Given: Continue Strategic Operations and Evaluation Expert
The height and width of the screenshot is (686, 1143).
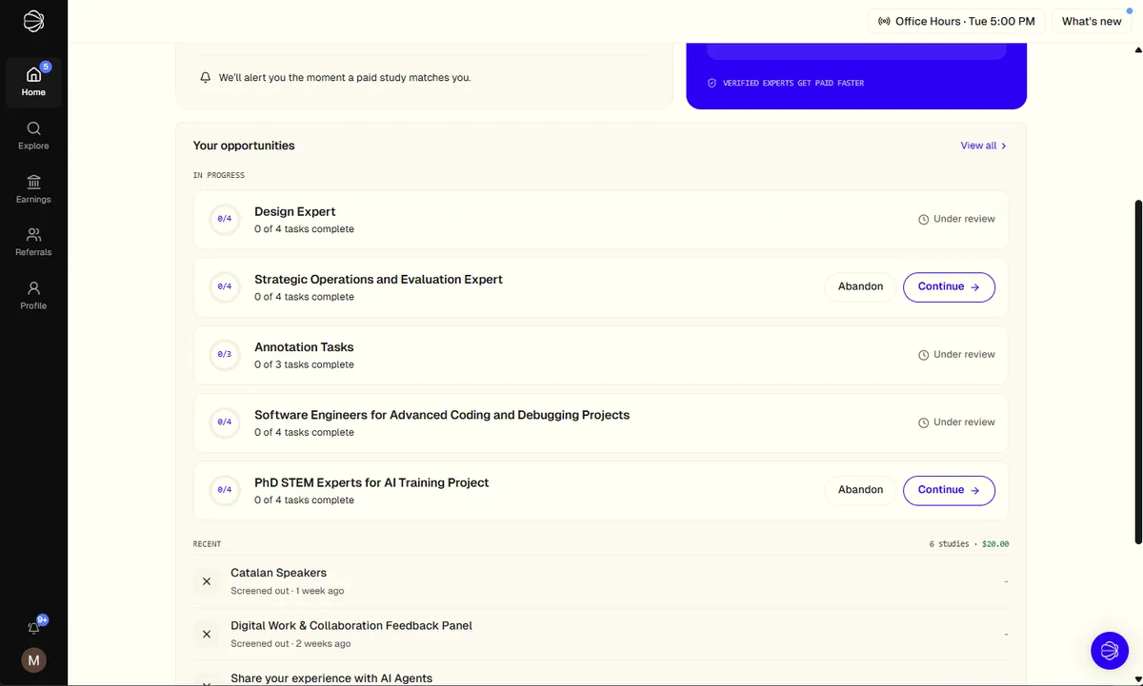Looking at the screenshot, I should tap(949, 286).
